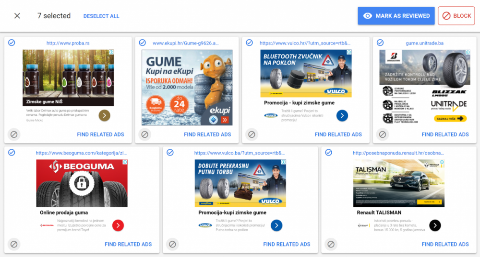Click the 'Renault TALISMAN' headline
This screenshot has height=257, width=480.
379,213
